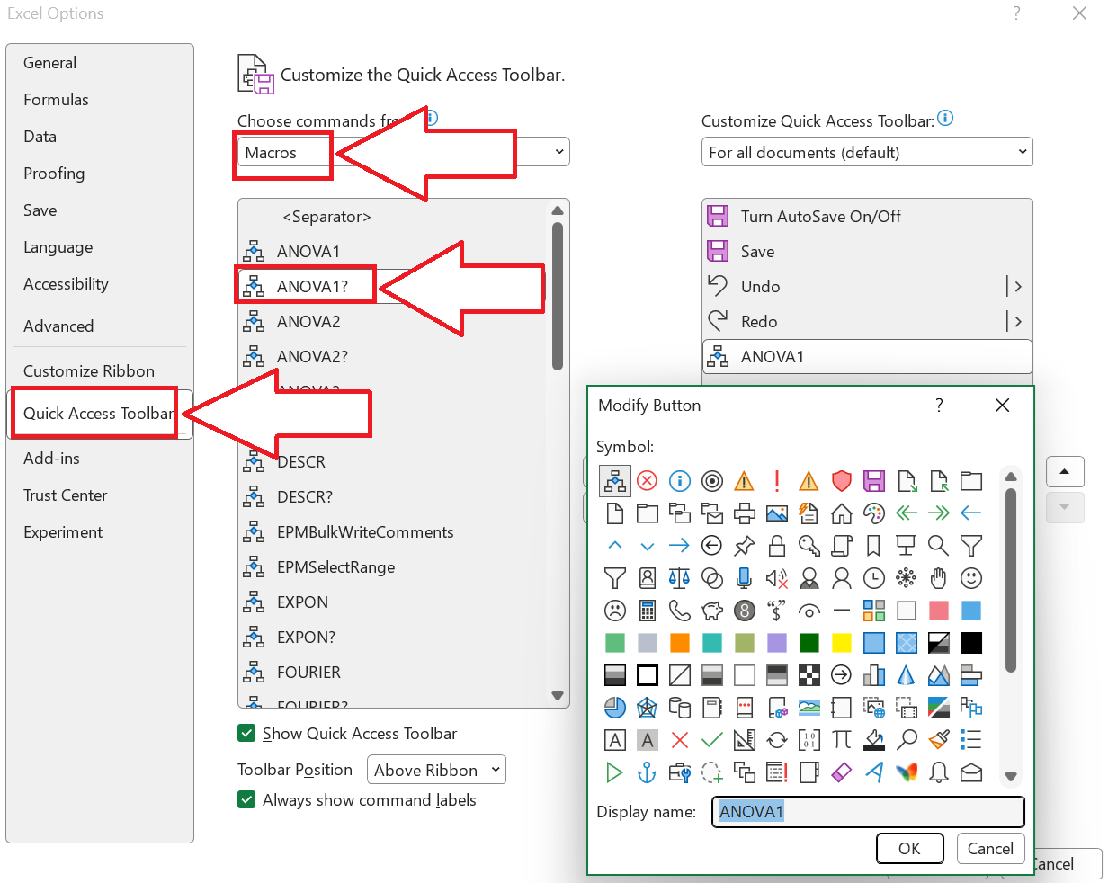Select the dark green square symbol

click(809, 643)
